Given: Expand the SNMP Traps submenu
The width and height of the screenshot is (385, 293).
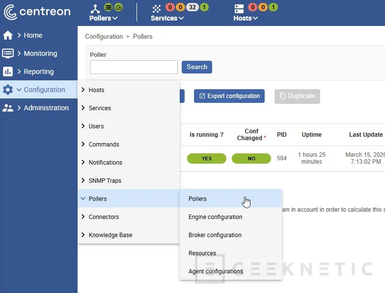Looking at the screenshot, I should click(129, 180).
